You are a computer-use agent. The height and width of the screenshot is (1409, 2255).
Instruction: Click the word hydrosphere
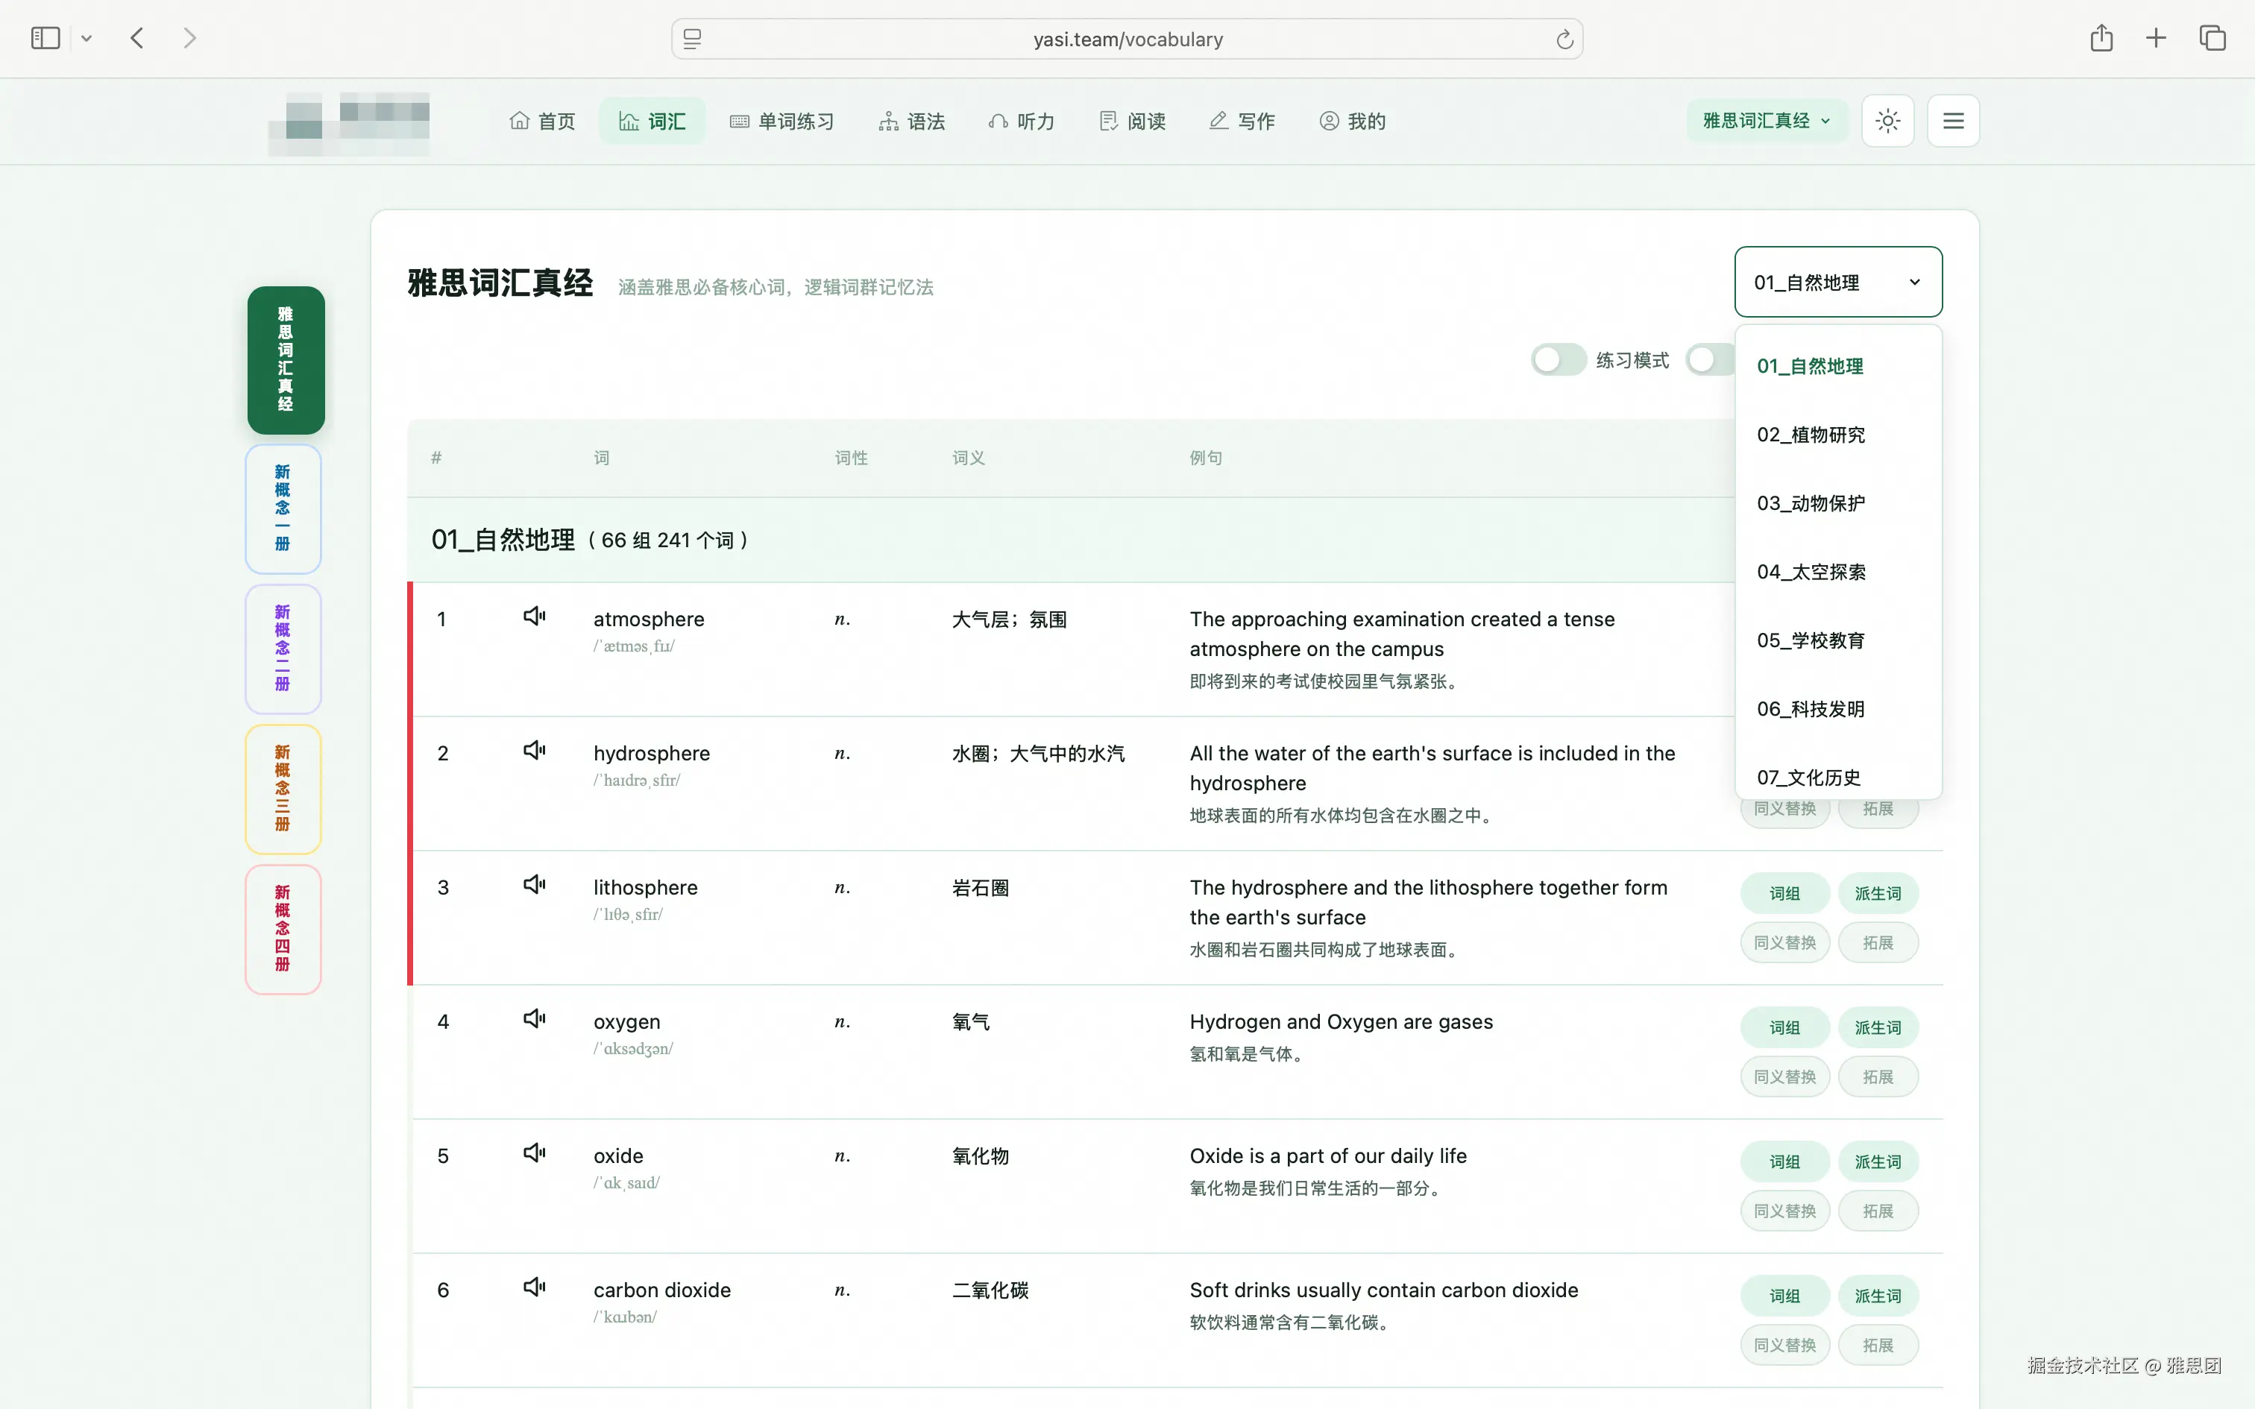point(651,753)
